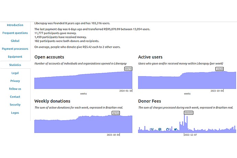
Task: Click Weekly donations tooltip 98703
Action: (x=116, y=113)
